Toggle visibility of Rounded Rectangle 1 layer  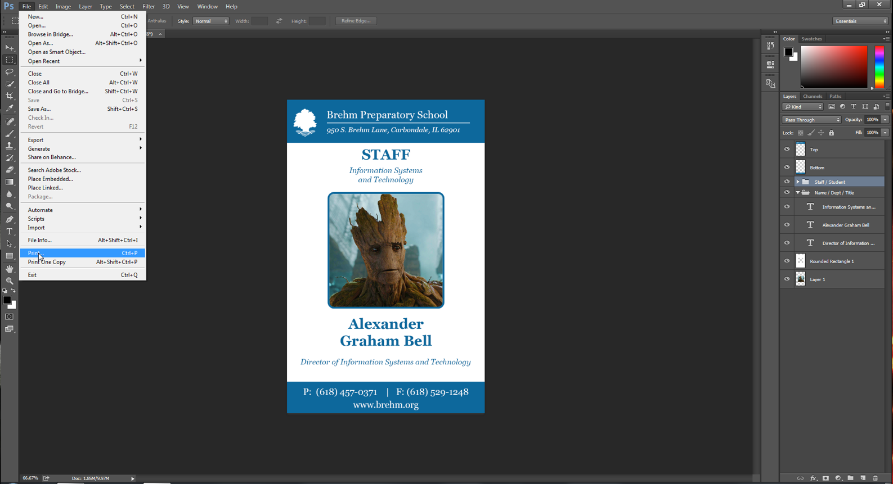click(x=787, y=261)
